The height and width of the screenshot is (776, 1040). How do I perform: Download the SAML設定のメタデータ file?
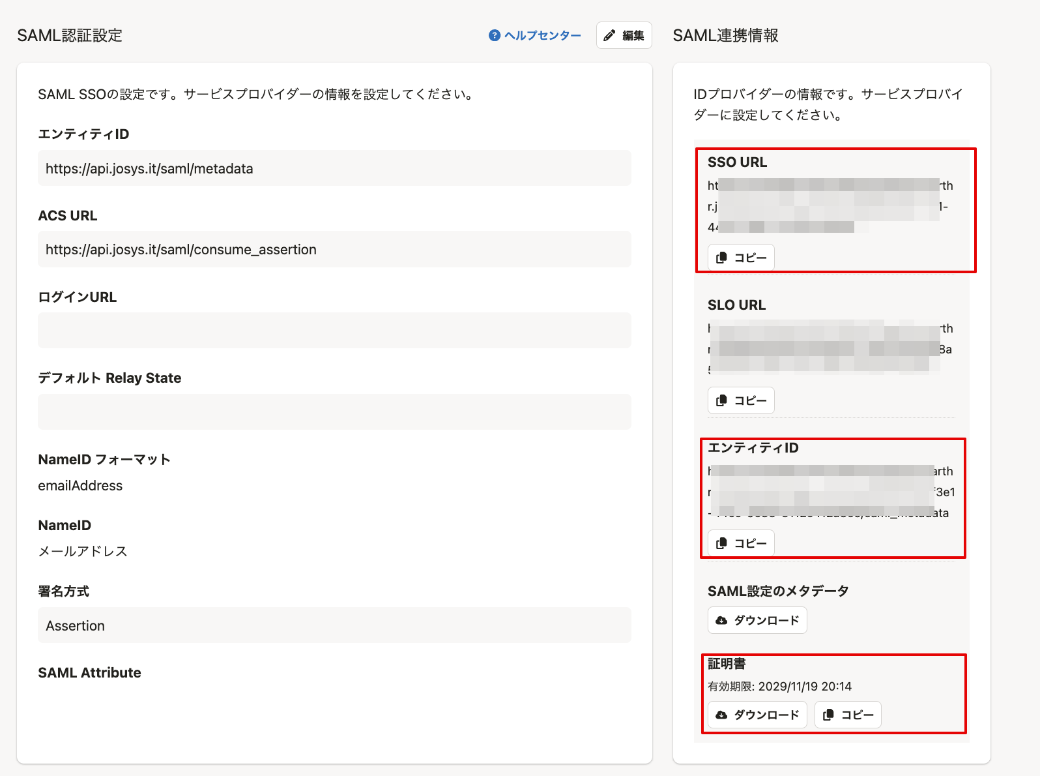[x=757, y=620]
